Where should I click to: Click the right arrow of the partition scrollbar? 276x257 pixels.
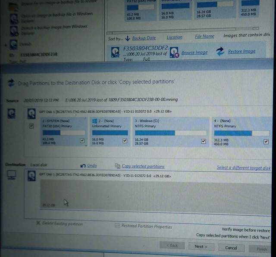click(256, 28)
